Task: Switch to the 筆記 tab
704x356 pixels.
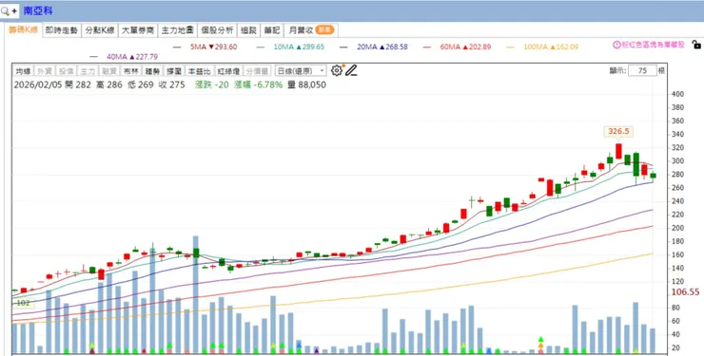Action: coord(272,30)
